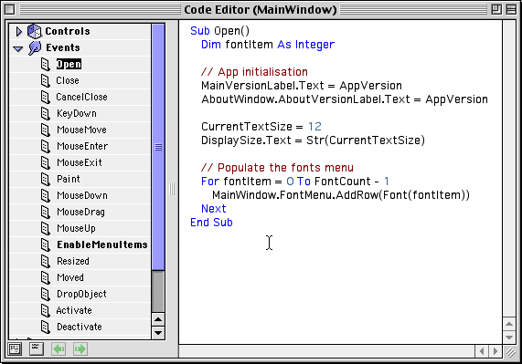
Task: Select the MouseUp event
Action: [76, 228]
